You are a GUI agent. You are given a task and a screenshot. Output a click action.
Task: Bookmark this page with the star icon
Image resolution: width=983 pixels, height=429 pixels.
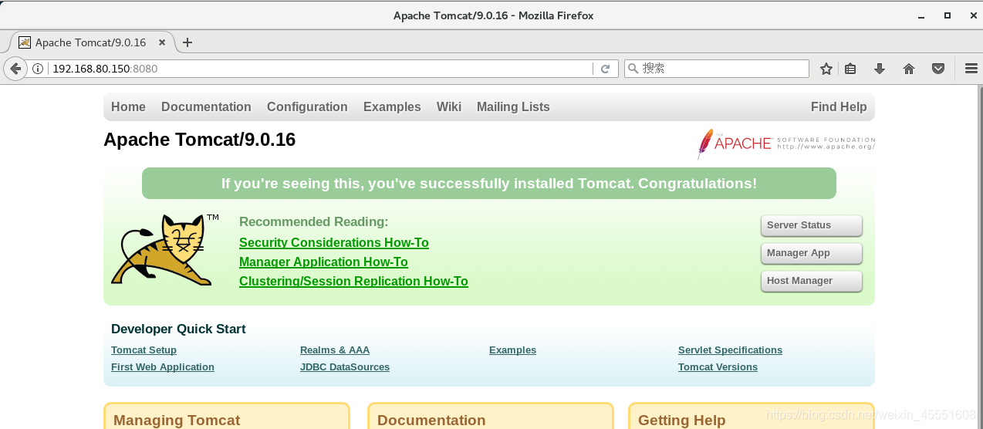(826, 69)
